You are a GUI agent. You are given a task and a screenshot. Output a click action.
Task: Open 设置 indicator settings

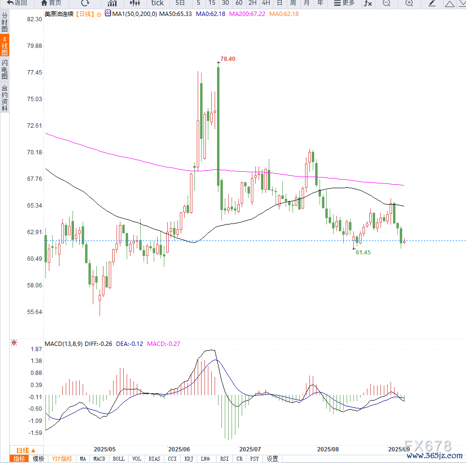[273, 459]
